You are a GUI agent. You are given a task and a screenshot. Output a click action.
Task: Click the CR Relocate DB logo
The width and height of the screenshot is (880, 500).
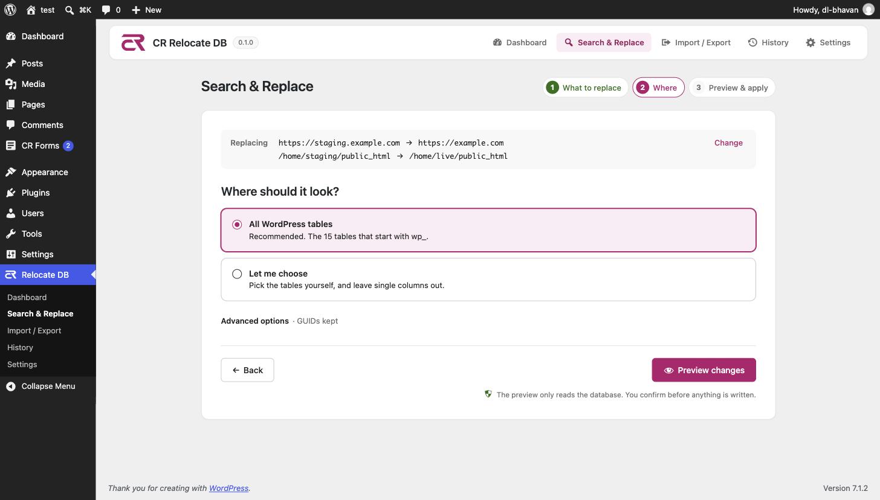point(133,42)
